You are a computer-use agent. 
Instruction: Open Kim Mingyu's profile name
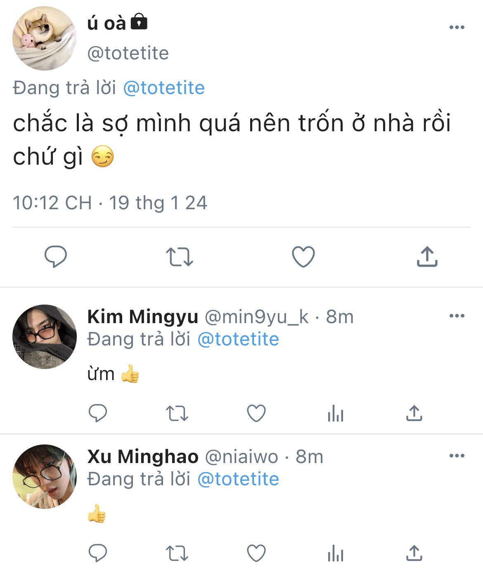[142, 317]
